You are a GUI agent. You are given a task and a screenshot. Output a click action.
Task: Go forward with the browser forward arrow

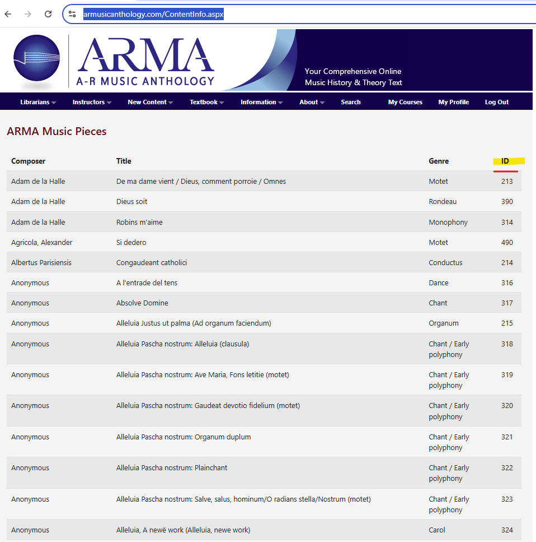(28, 14)
